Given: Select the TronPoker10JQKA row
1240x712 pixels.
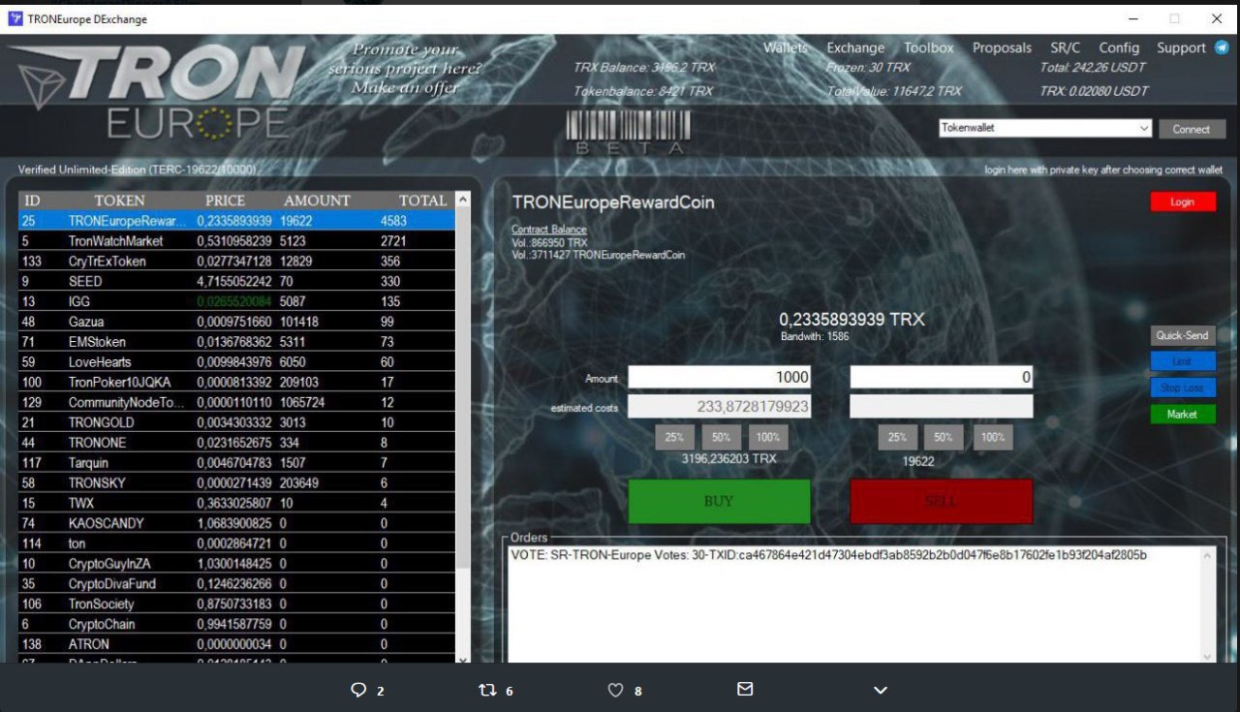Looking at the screenshot, I should pos(235,382).
